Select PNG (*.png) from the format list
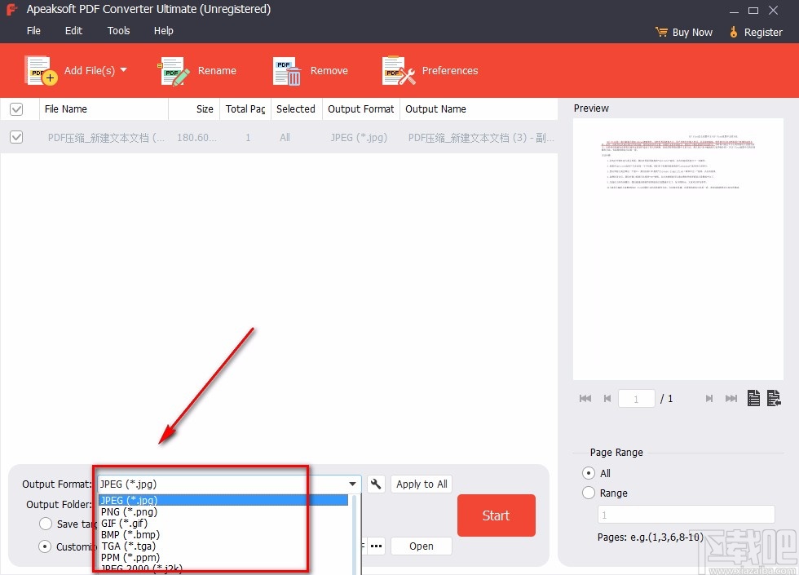The height and width of the screenshot is (575, 799). (128, 511)
